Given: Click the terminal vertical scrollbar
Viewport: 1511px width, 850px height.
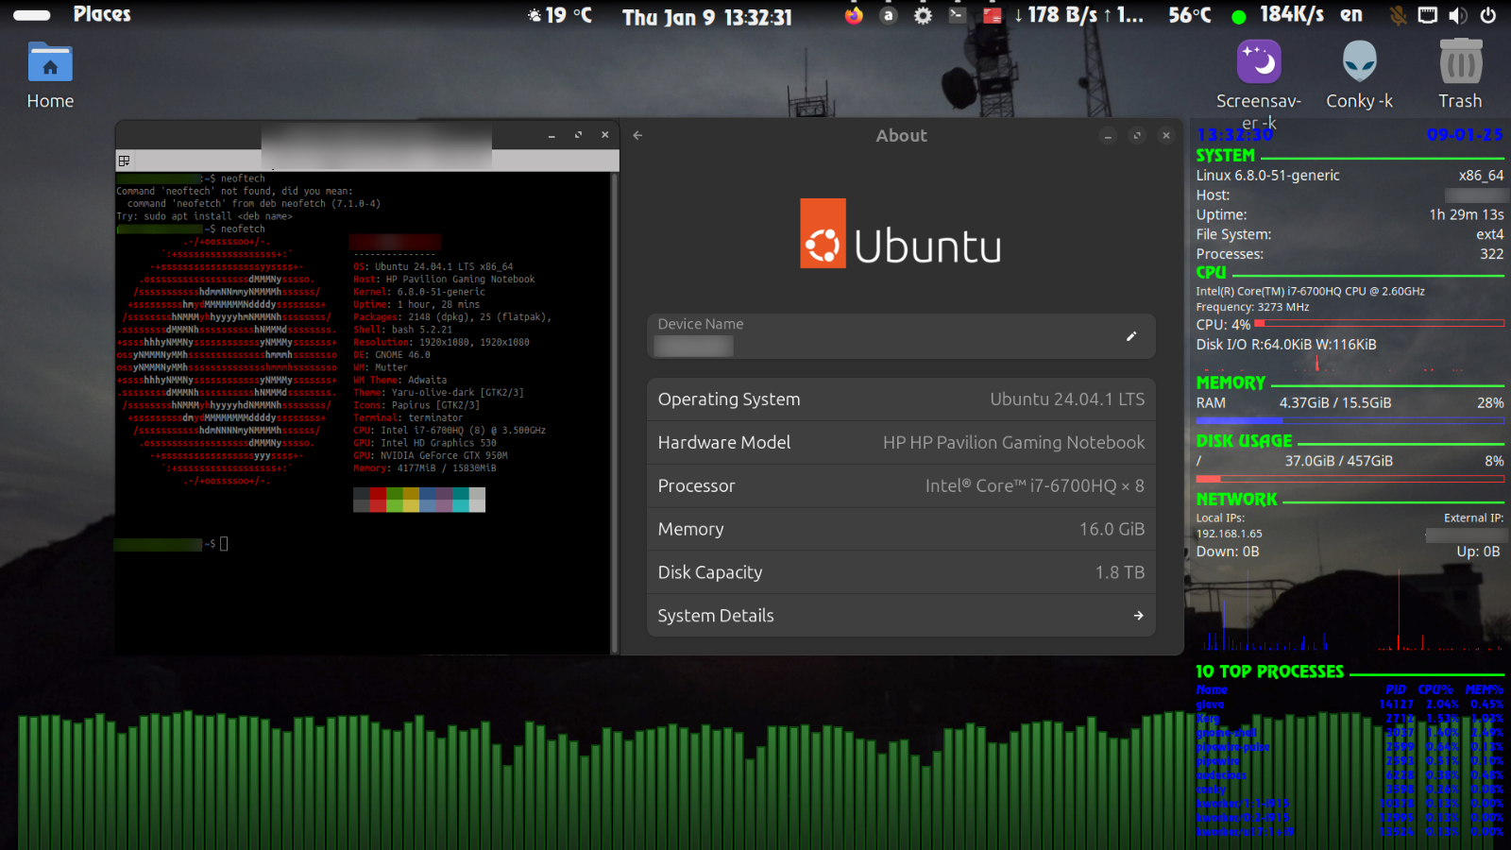Looking at the screenshot, I should (614, 413).
